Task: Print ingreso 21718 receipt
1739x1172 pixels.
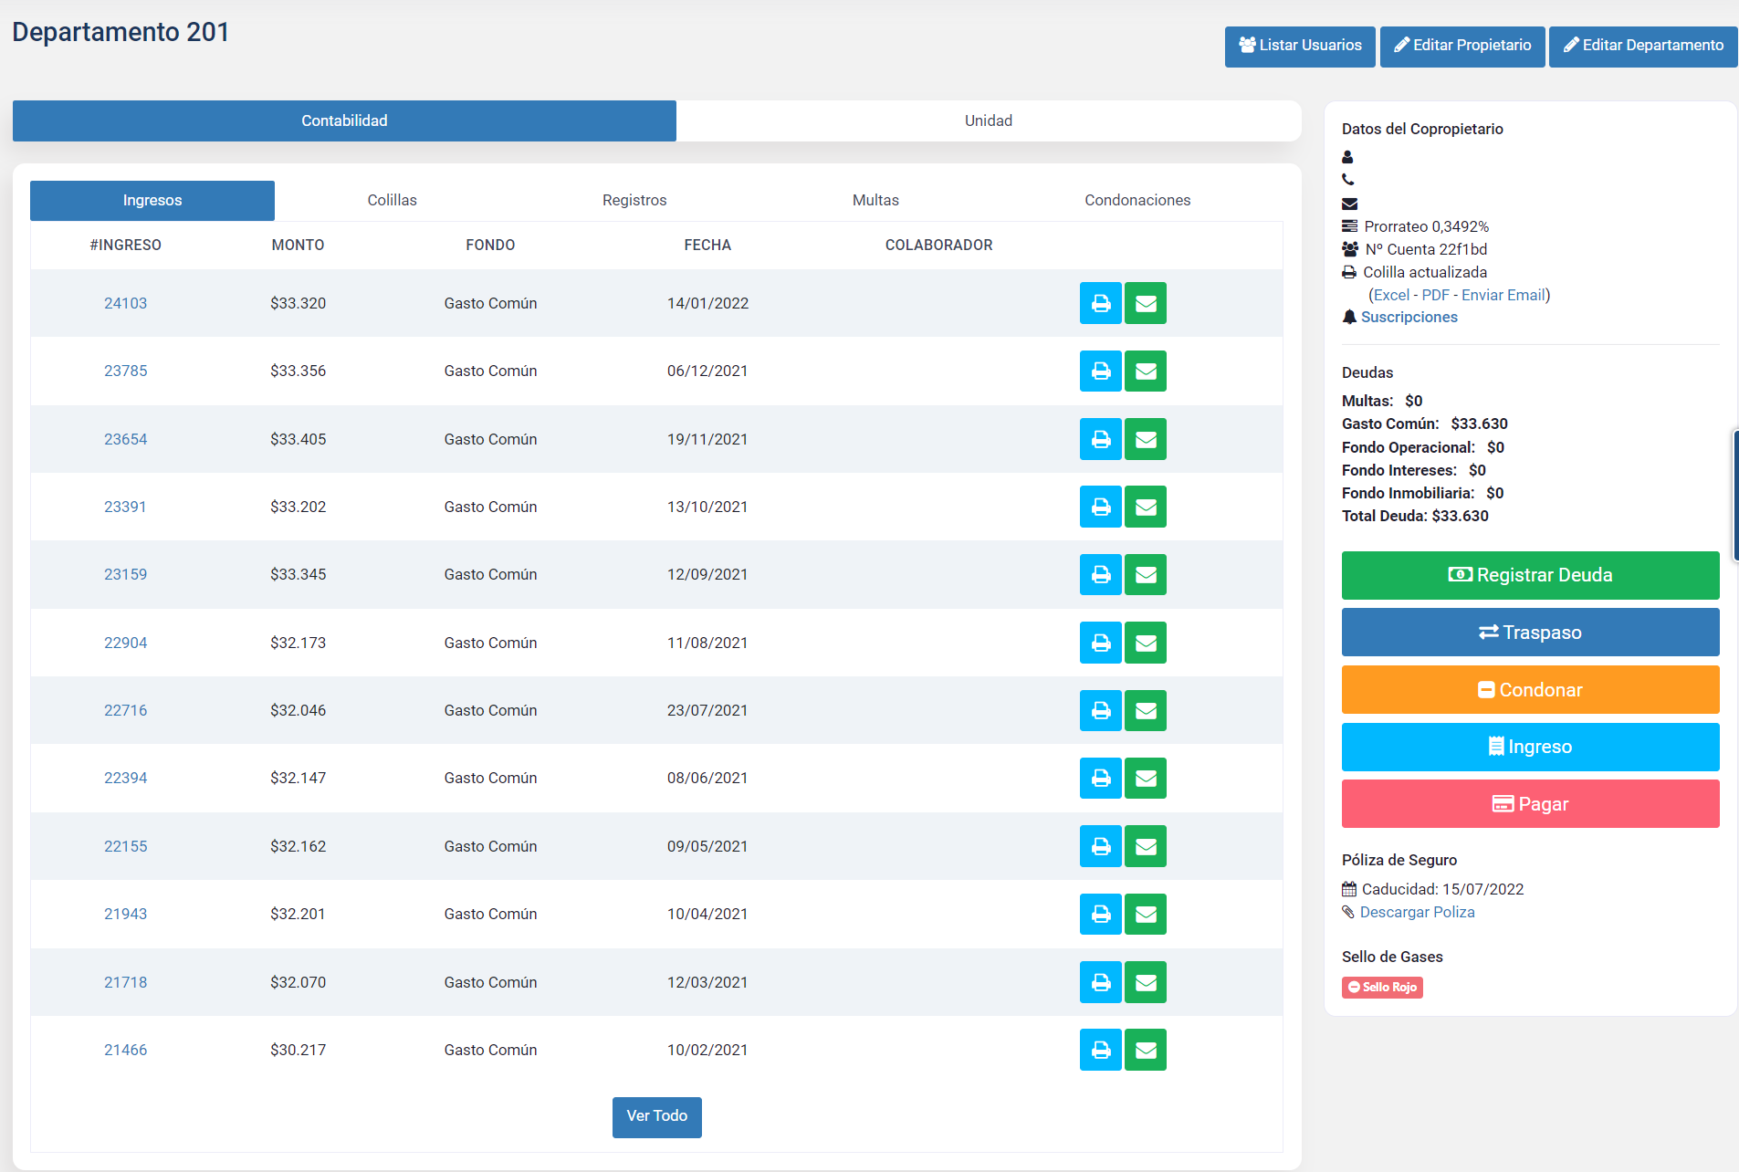Action: pos(1100,982)
